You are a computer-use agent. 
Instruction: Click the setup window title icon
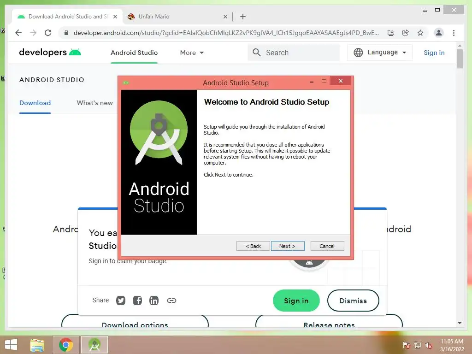point(126,83)
